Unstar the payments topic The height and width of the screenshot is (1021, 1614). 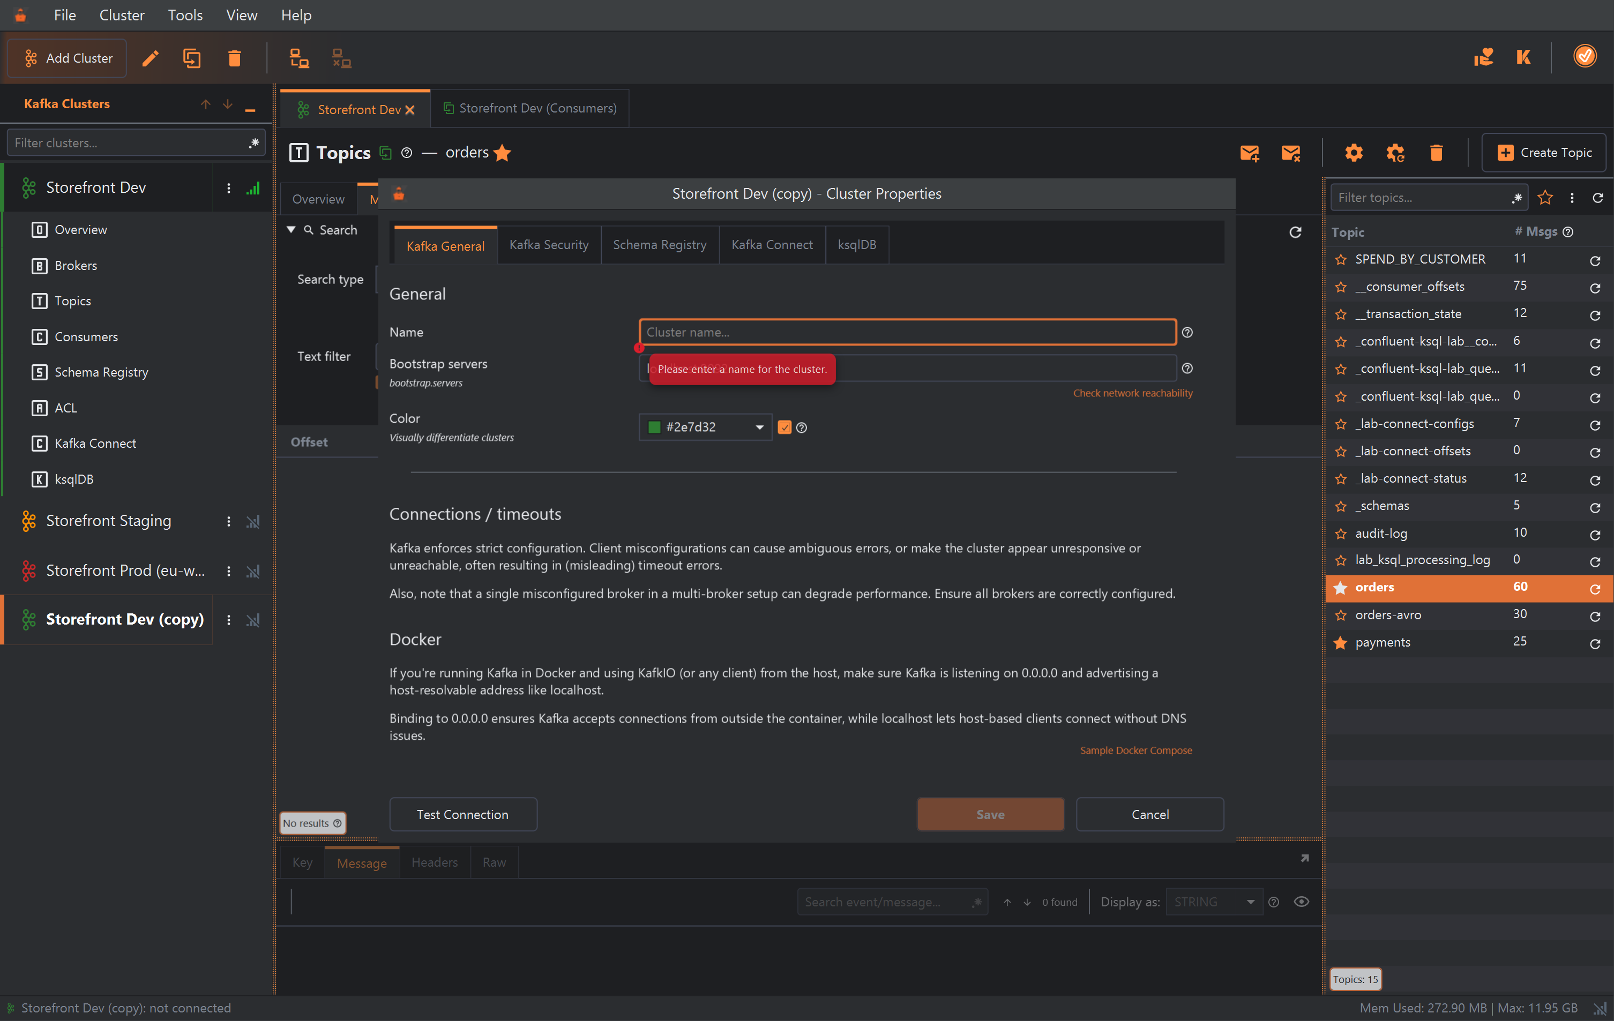click(1341, 642)
